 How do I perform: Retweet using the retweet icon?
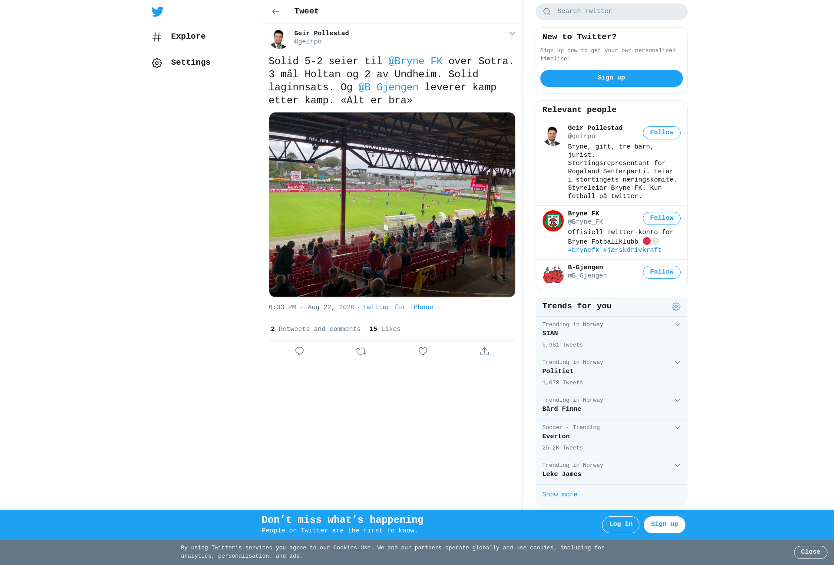coord(361,351)
